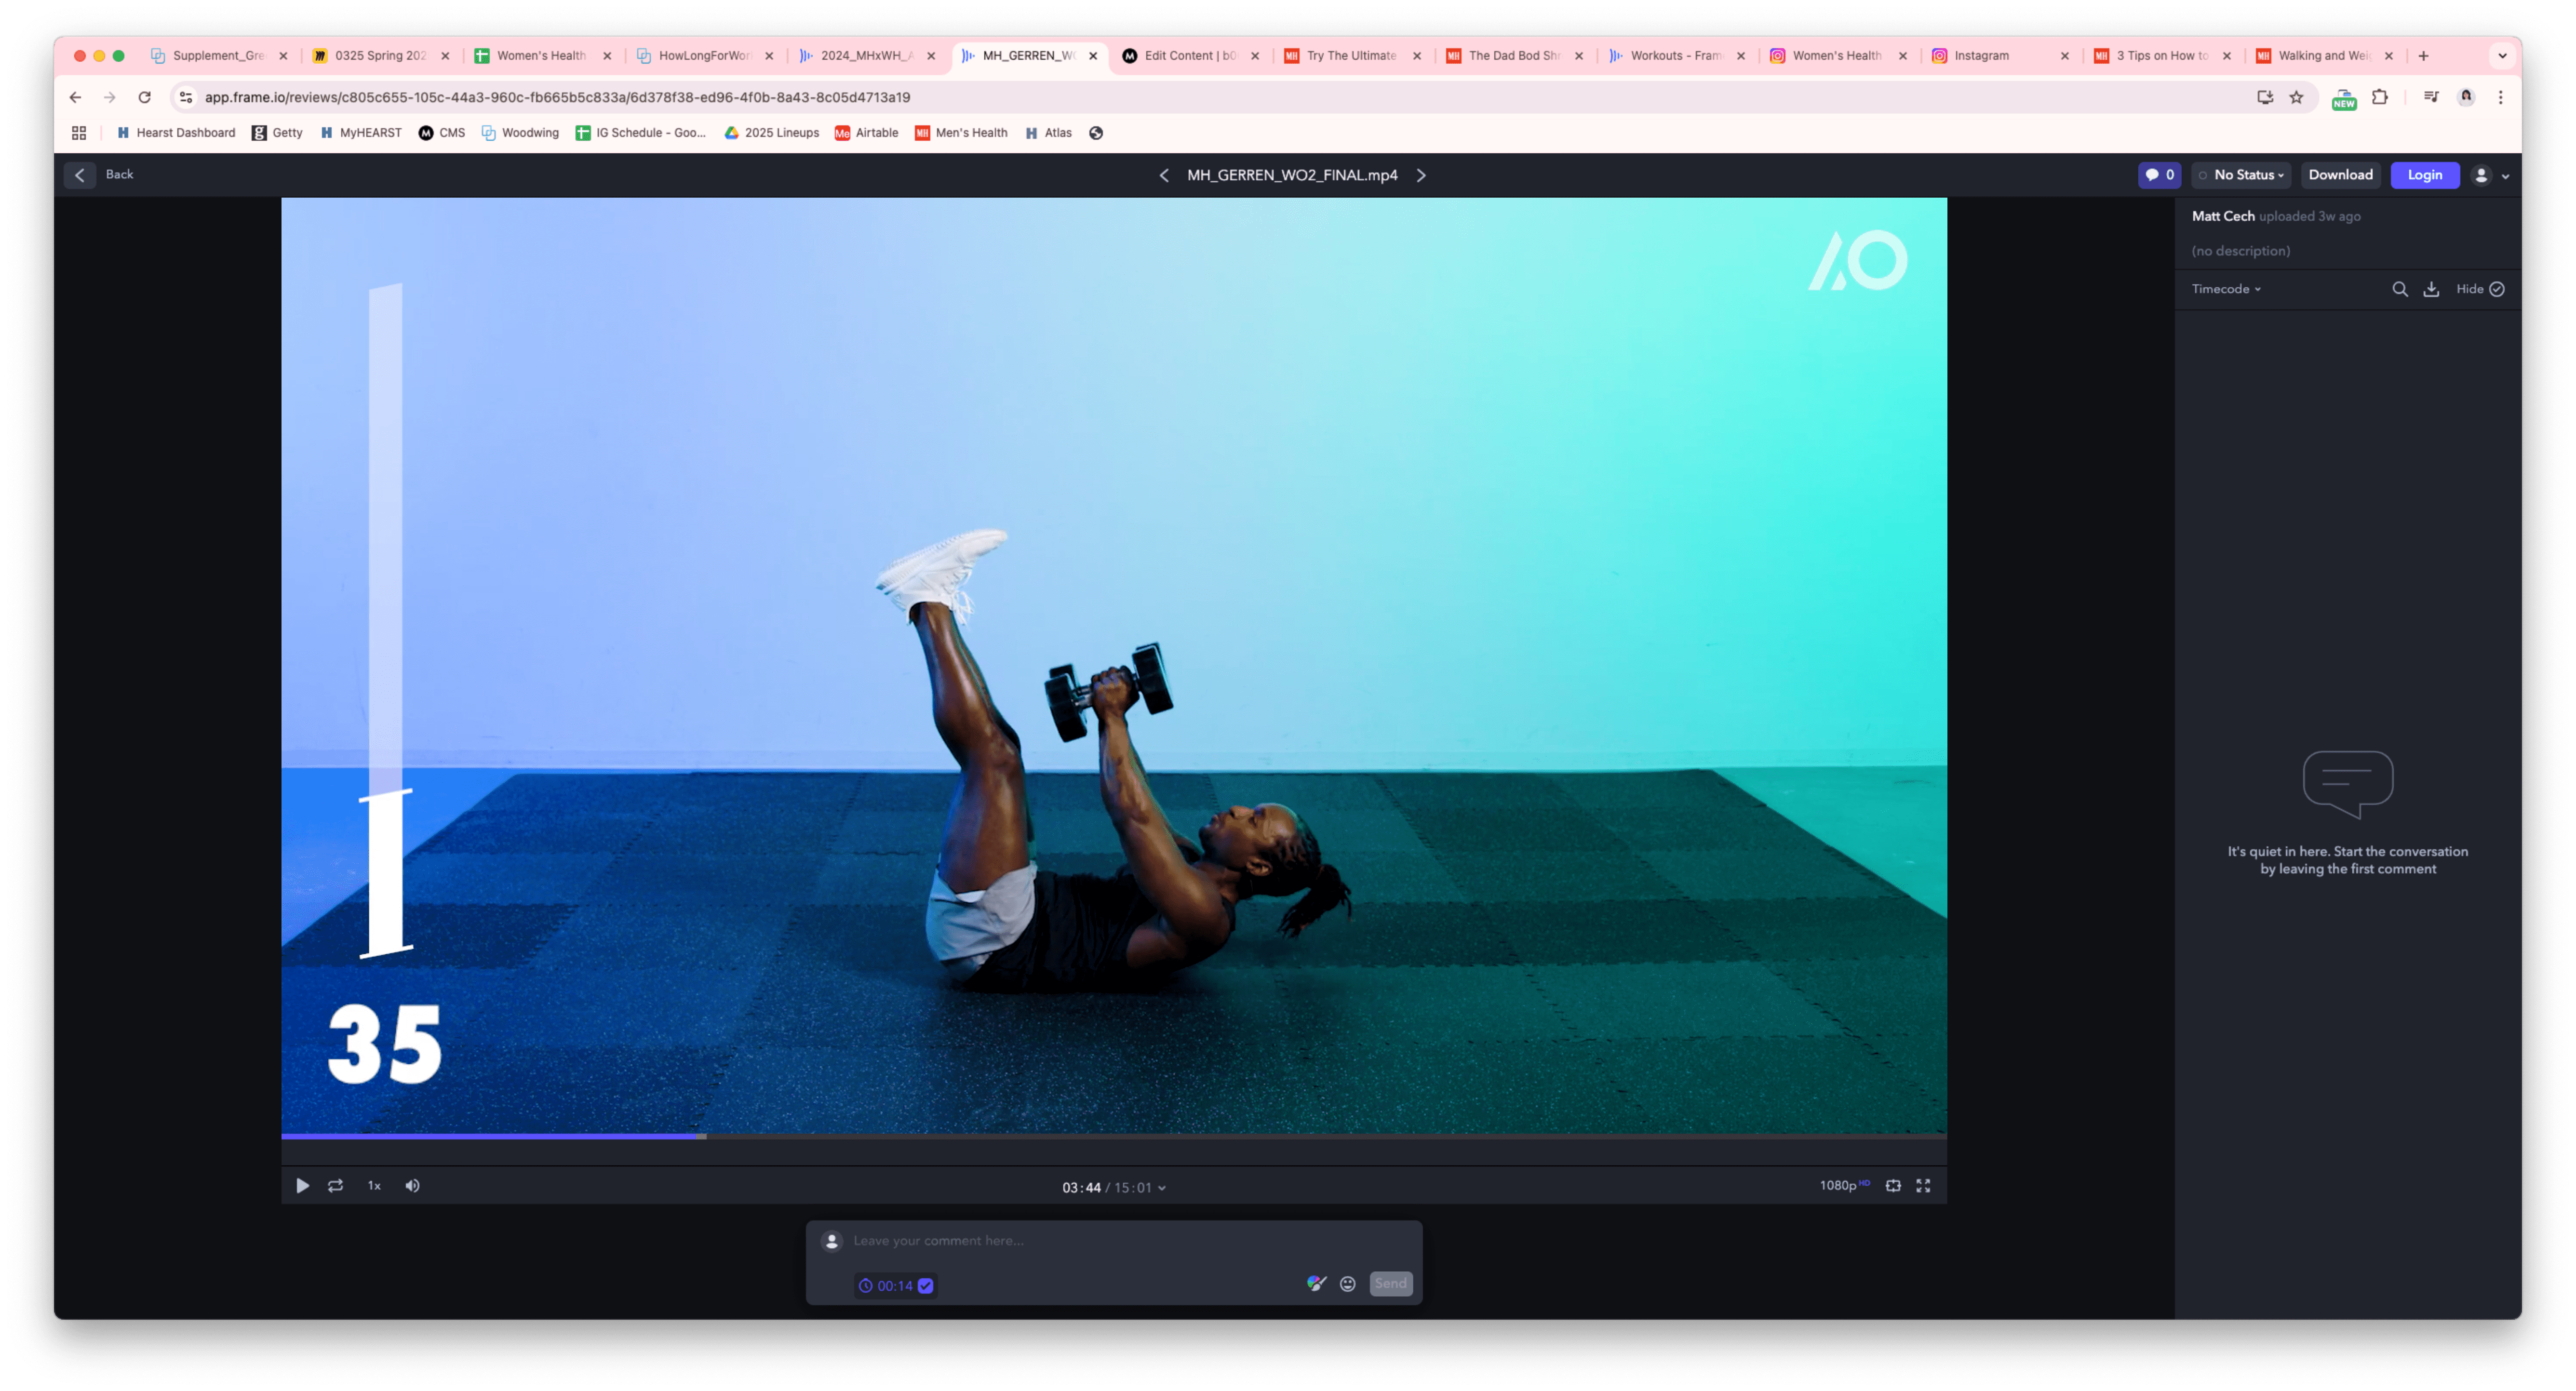Open the No Status dropdown

point(2242,175)
